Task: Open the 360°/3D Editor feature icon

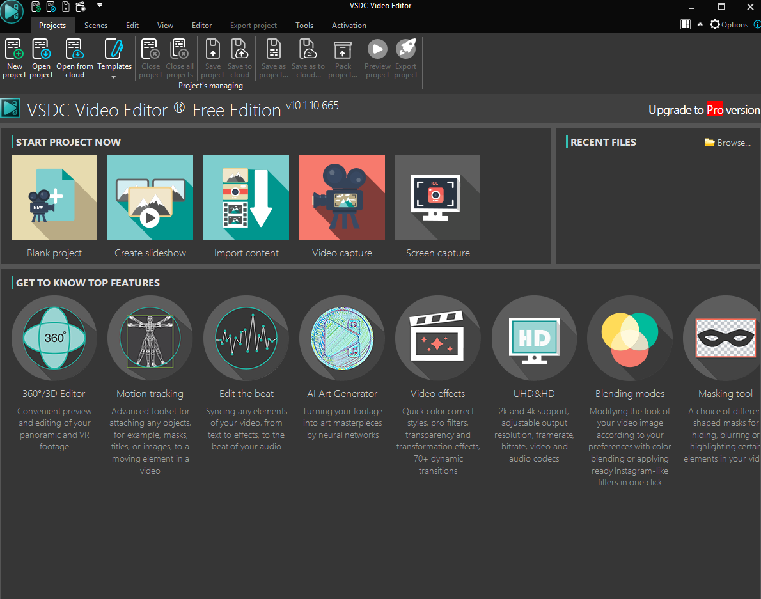Action: (54, 338)
